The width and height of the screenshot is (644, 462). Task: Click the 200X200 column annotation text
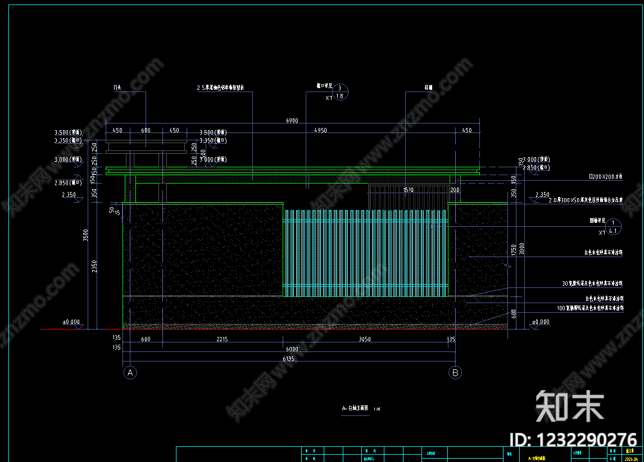tap(606, 176)
